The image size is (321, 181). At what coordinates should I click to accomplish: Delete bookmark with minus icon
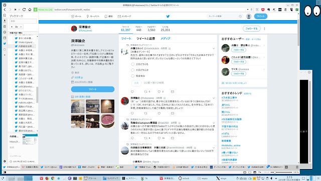click(x=21, y=27)
